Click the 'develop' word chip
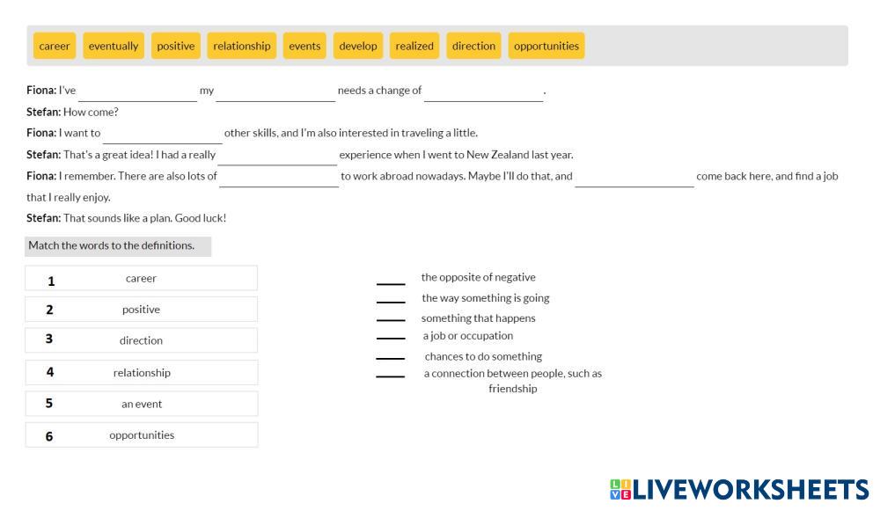 pos(358,46)
